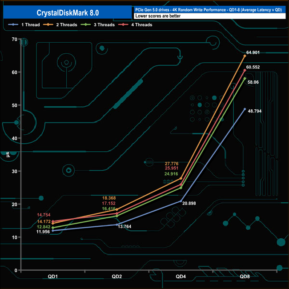Click the Lower scores are better subtitle
The width and height of the screenshot is (289, 289).
[x=158, y=16]
